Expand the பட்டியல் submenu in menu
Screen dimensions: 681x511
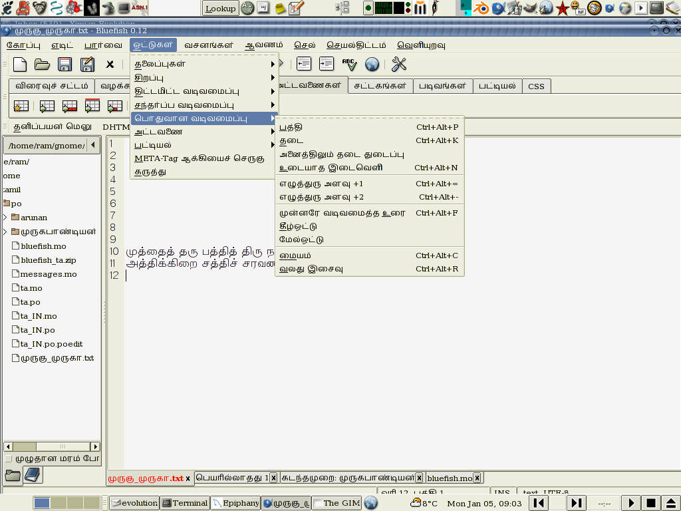tap(204, 144)
